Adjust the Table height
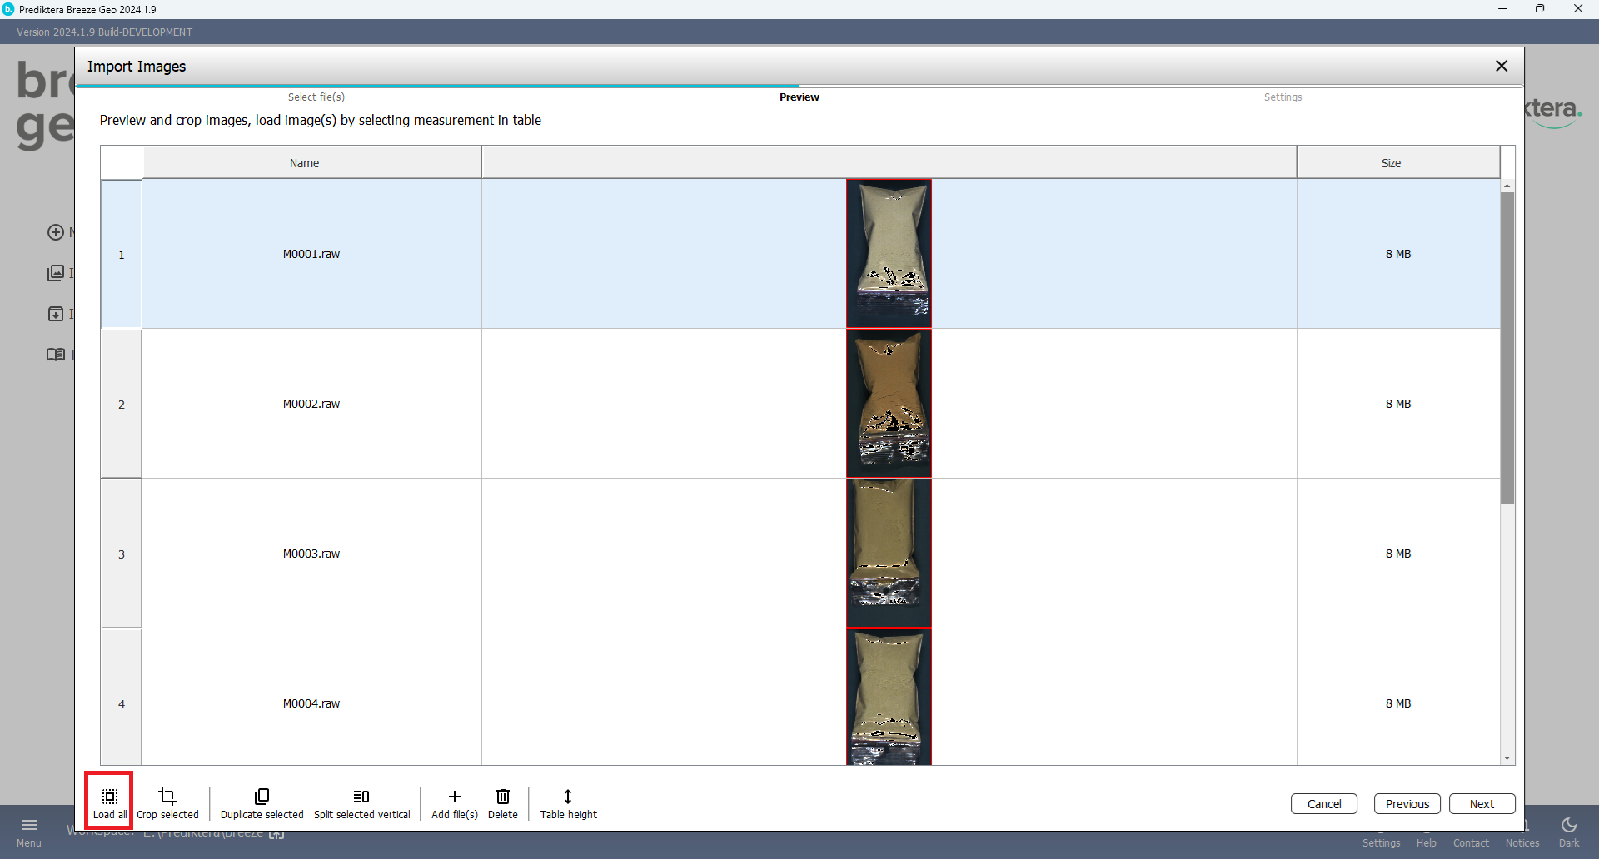Viewport: 1599px width, 859px height. 568,802
